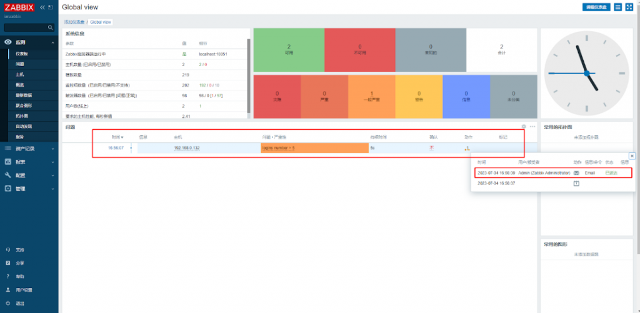Log out using the power icon
This screenshot has height=313, width=640.
(7, 303)
